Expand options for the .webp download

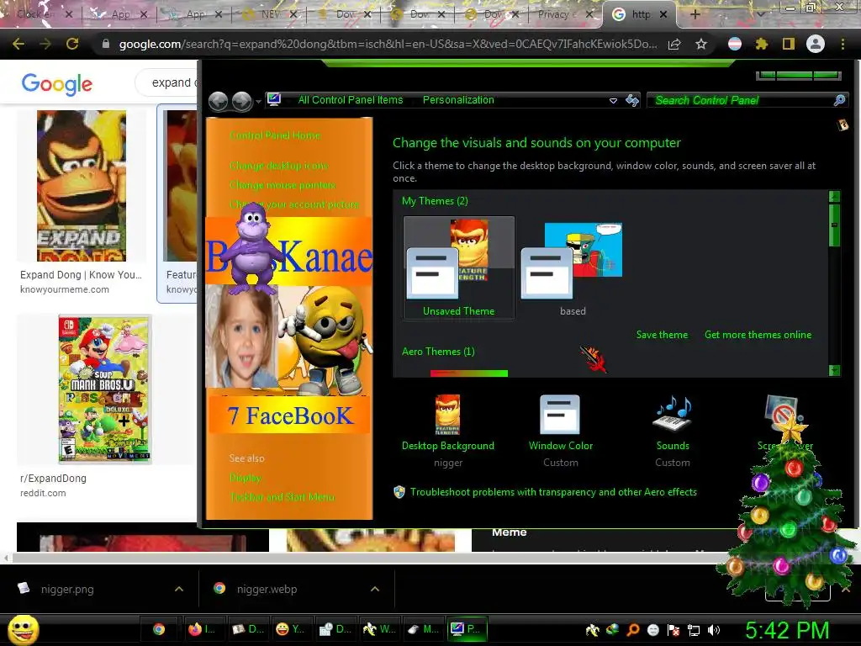click(375, 589)
